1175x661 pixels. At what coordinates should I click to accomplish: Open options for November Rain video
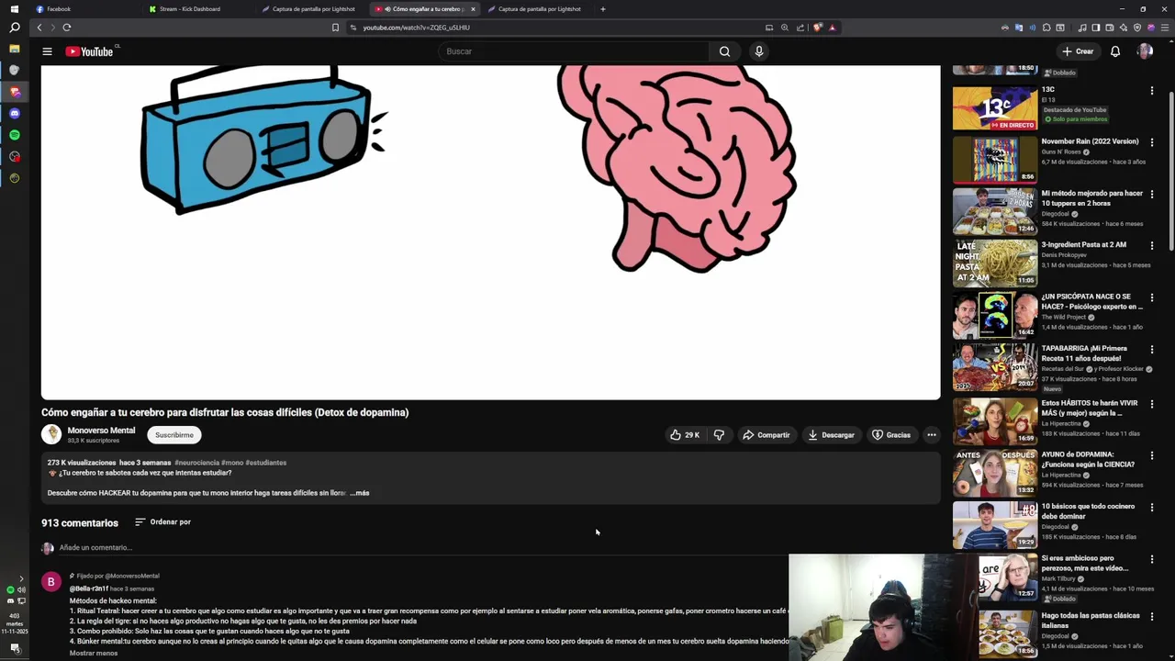tap(1152, 142)
